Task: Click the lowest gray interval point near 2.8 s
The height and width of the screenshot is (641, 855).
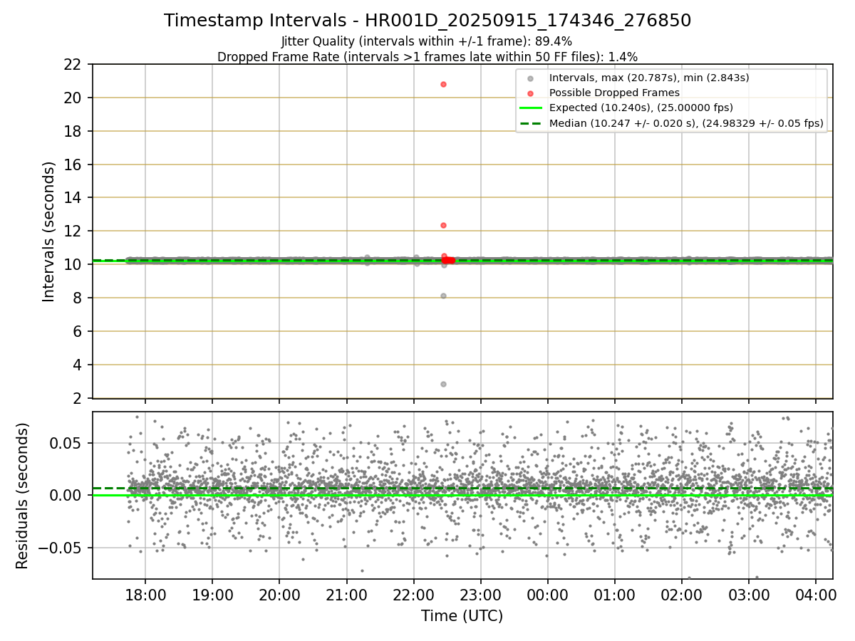Action: (443, 384)
